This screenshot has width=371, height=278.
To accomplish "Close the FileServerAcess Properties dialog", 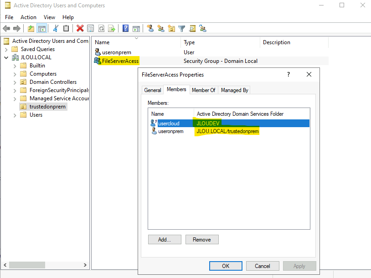I will coord(309,75).
